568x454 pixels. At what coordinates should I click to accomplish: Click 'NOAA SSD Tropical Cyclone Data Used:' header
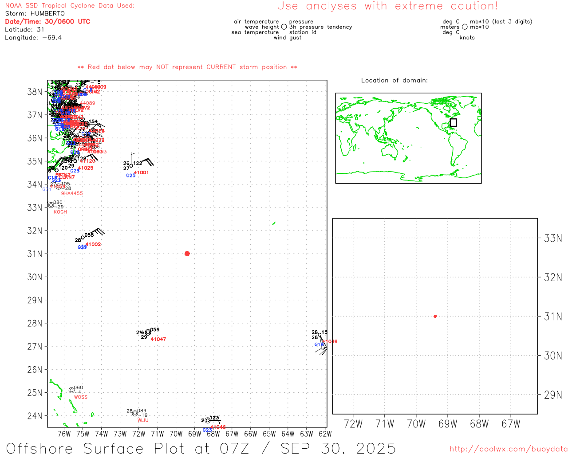(70, 5)
